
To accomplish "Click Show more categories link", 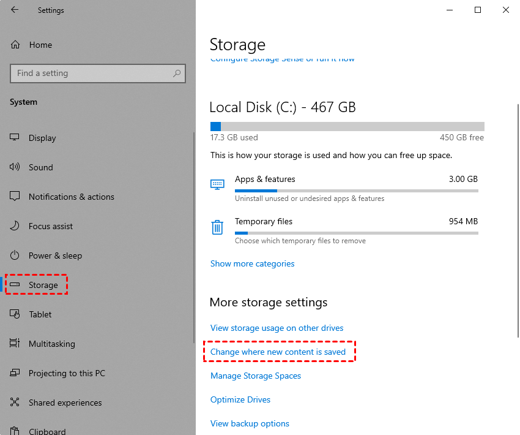I will tap(252, 263).
